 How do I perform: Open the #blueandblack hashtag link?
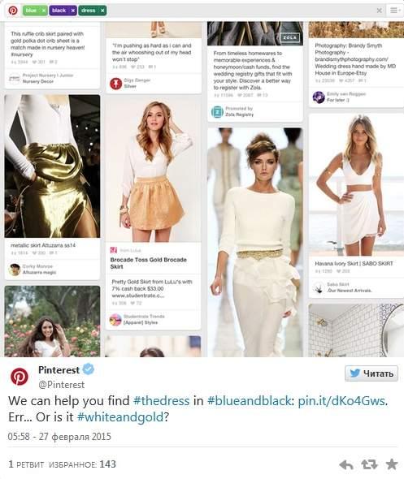[x=250, y=401]
